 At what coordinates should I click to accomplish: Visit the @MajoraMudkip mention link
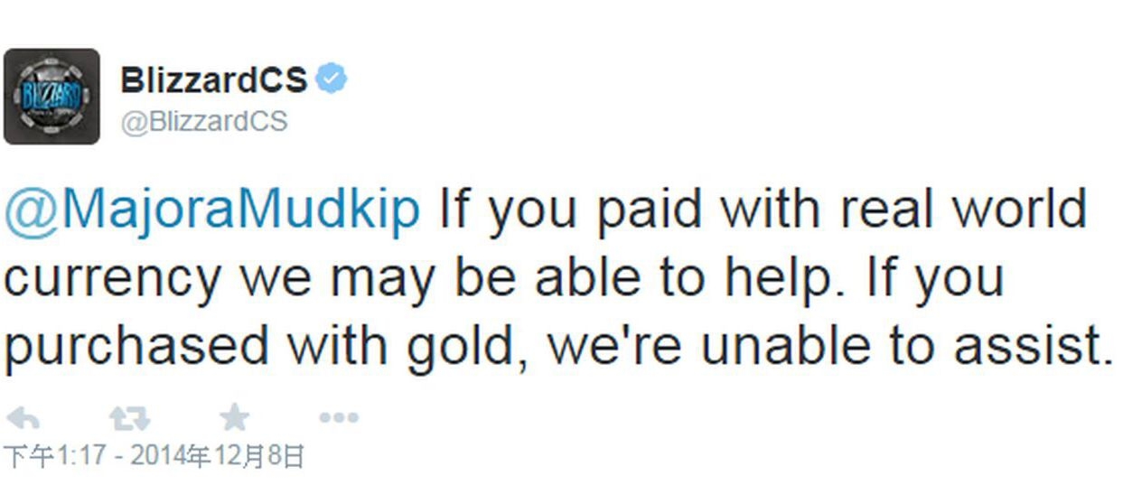click(x=212, y=210)
